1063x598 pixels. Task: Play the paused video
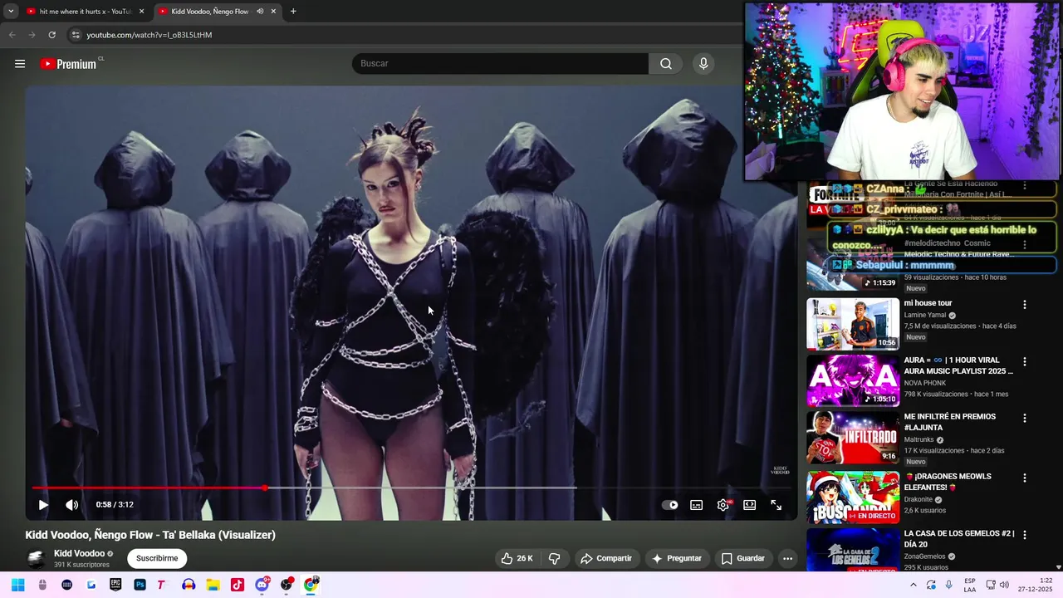(x=43, y=504)
